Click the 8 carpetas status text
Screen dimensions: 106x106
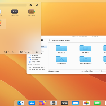(54, 71)
